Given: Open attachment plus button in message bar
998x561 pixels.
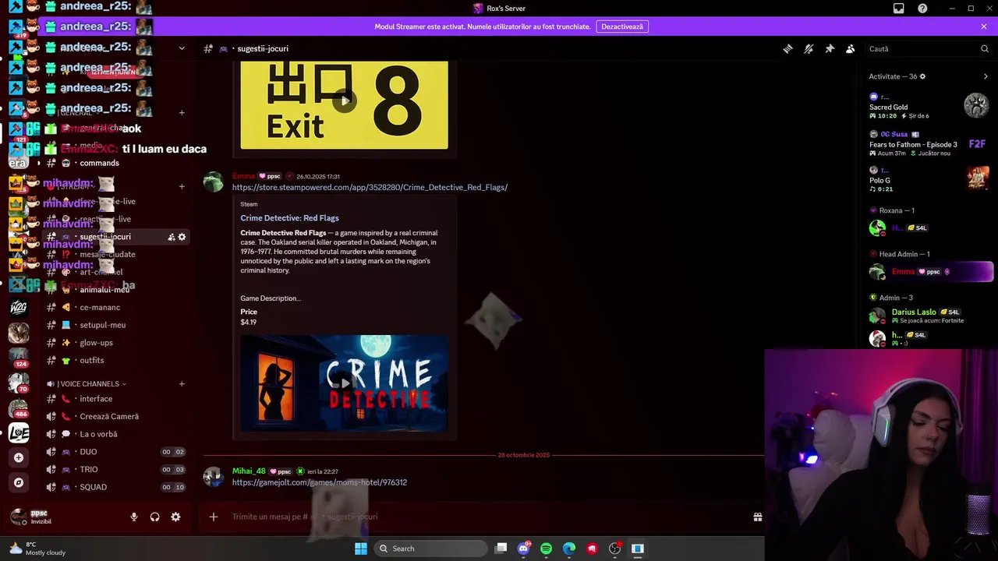Looking at the screenshot, I should coord(213,517).
